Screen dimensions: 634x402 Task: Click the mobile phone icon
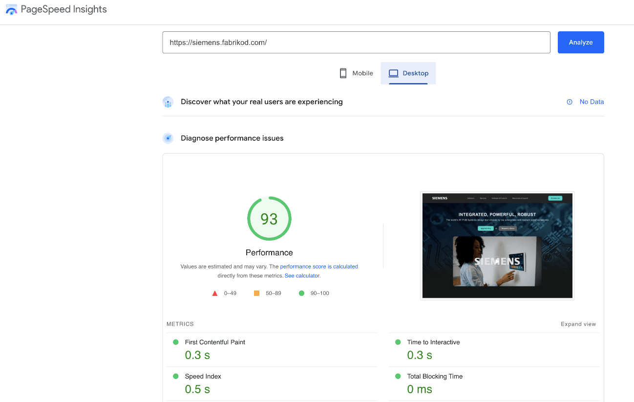[x=343, y=73]
